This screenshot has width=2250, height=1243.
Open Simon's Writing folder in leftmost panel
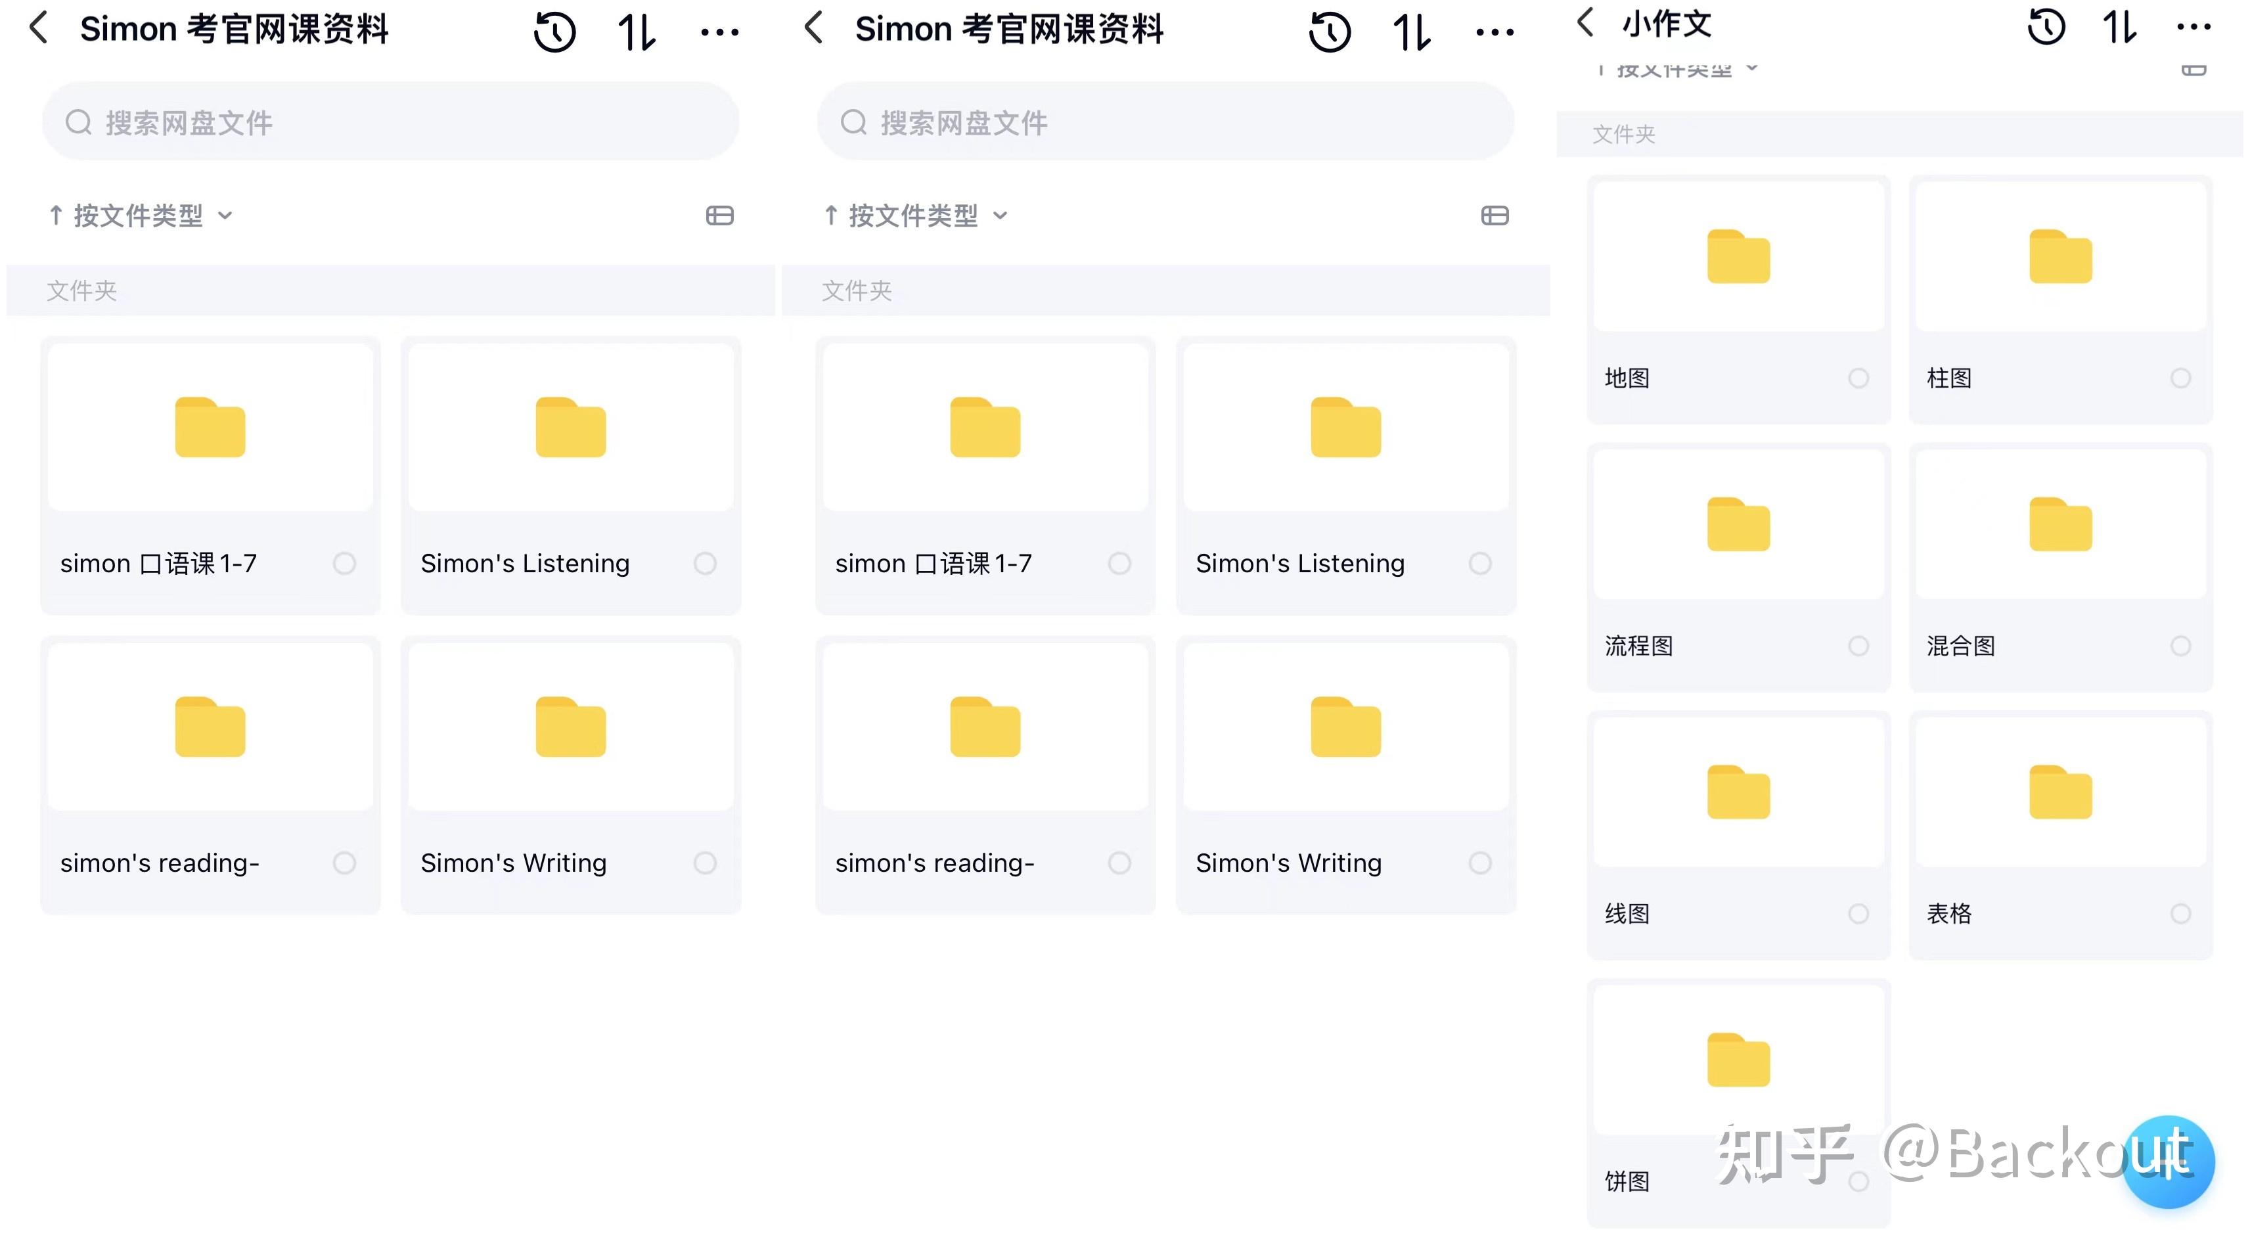[x=570, y=728]
